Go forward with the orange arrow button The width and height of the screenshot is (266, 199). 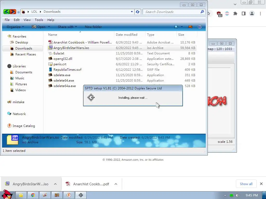point(13,12)
